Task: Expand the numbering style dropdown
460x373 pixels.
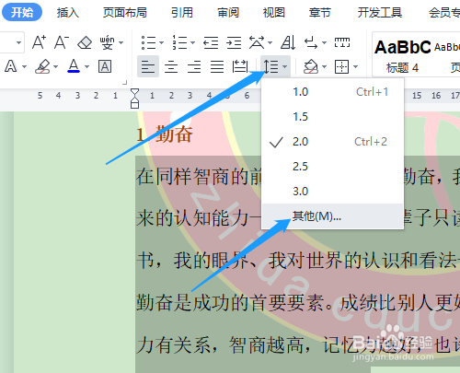Action: click(192, 42)
